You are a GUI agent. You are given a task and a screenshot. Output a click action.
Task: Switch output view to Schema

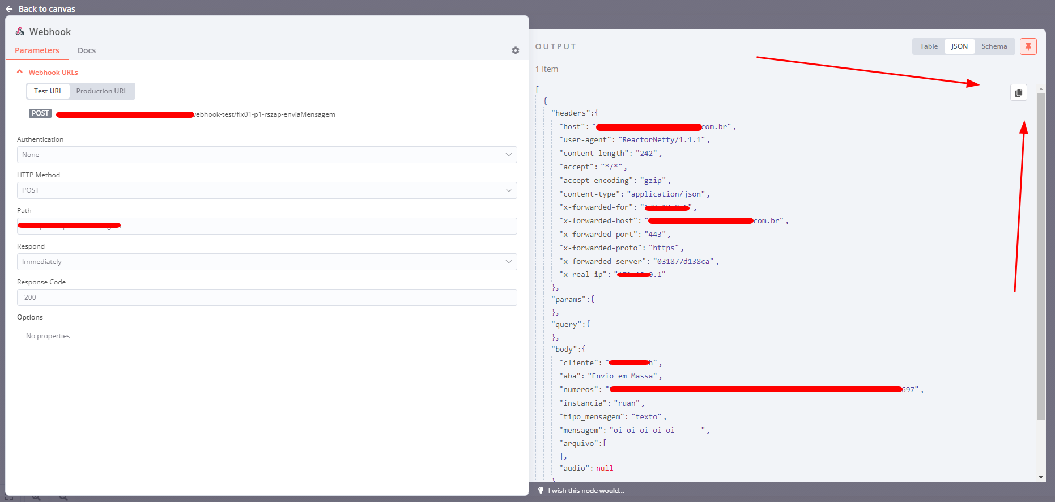click(x=994, y=46)
